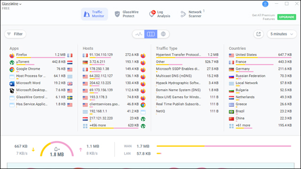Click the UK flag beside Microsoft Word
The width and height of the screenshot is (301, 169).
click(x=70, y=84)
